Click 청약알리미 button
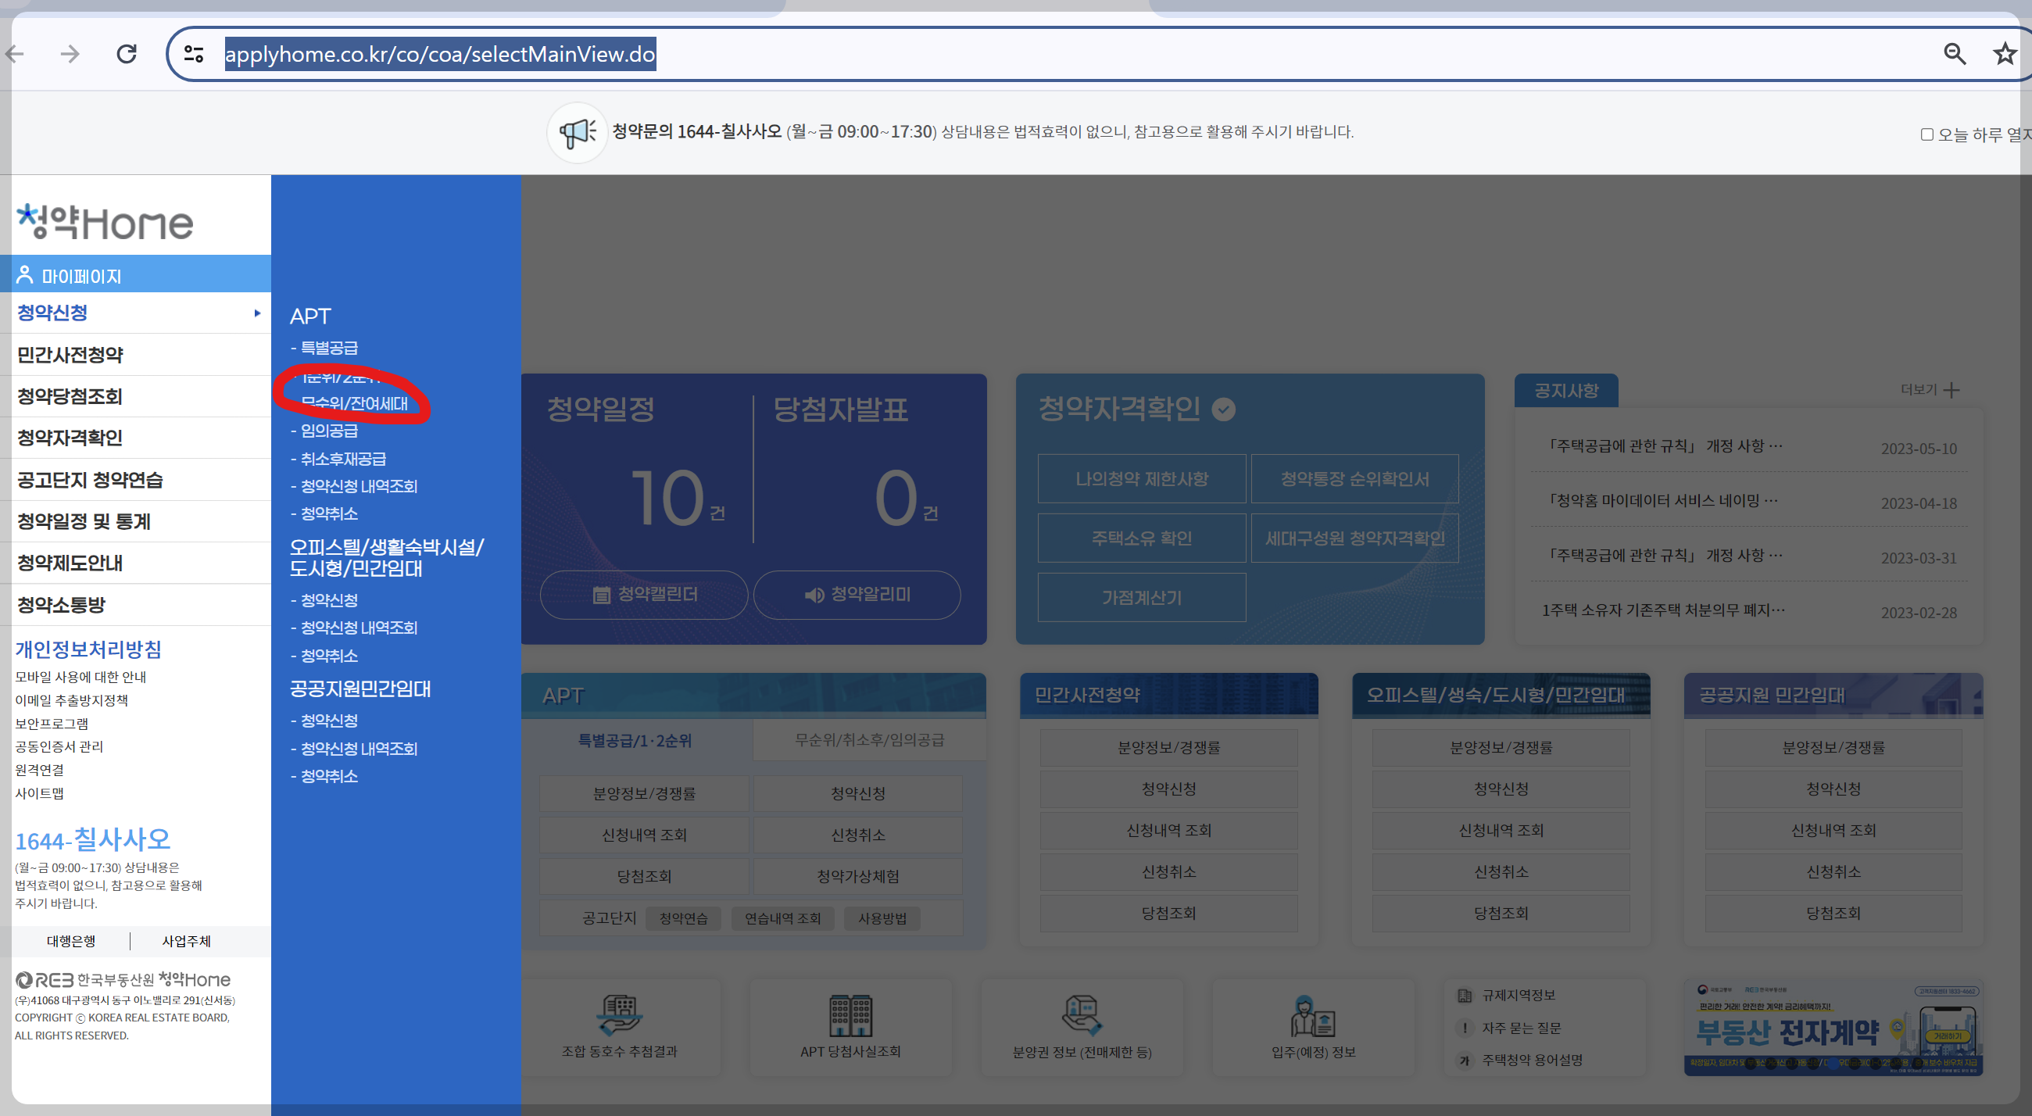 (857, 595)
